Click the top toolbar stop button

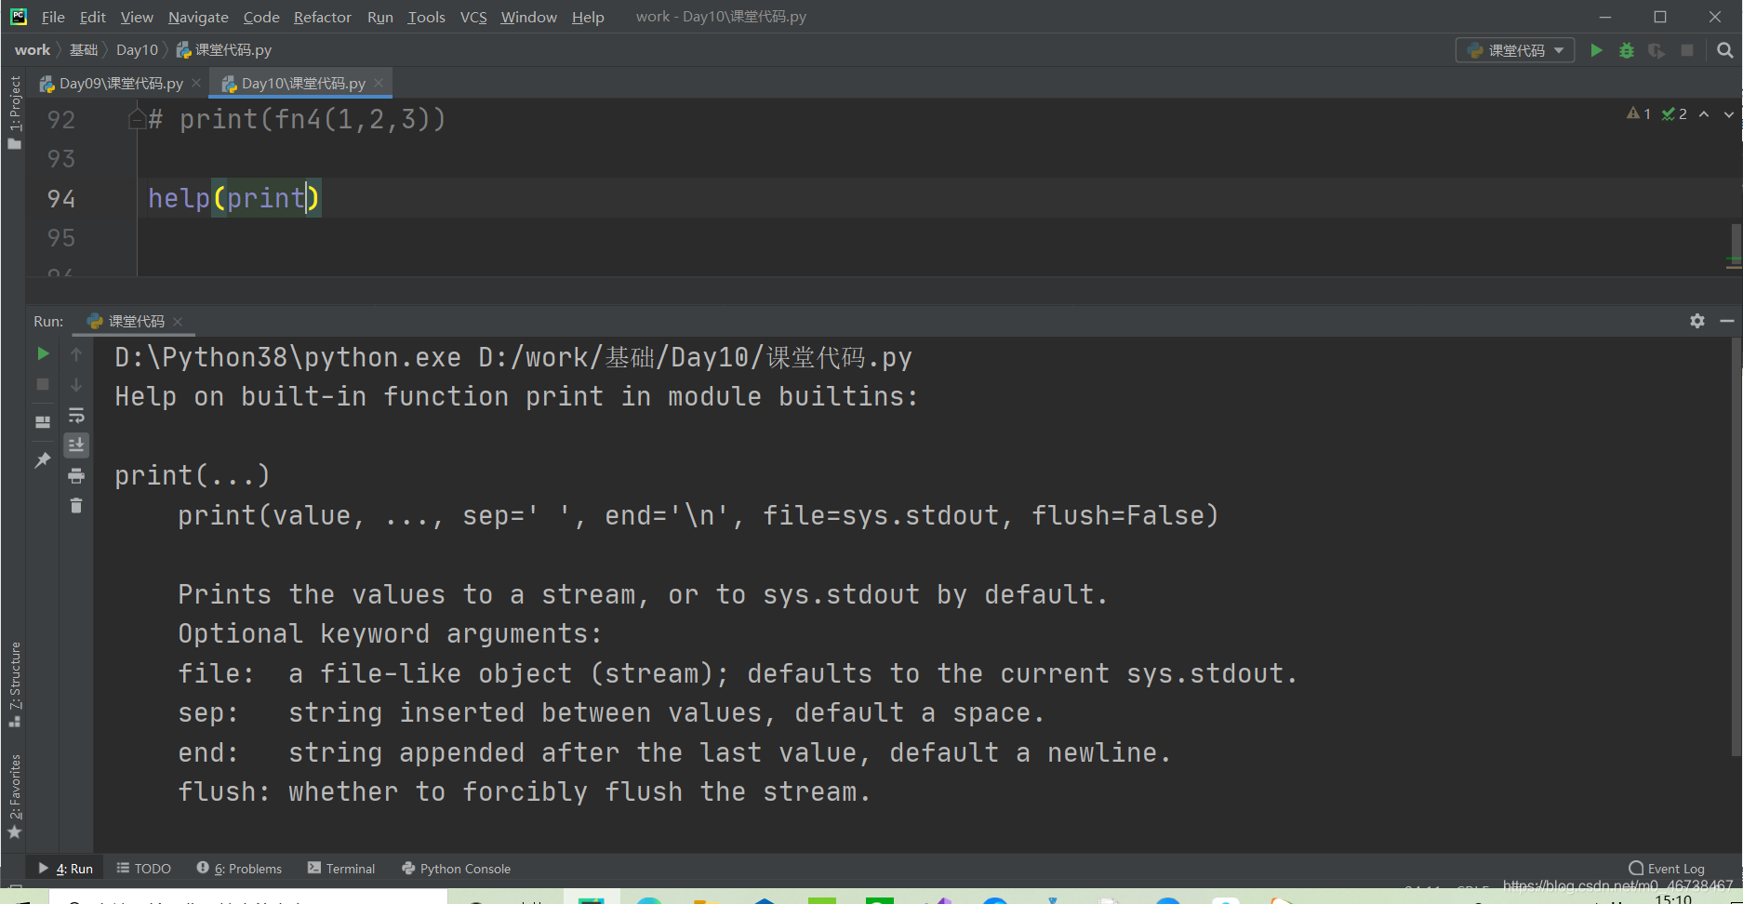(1687, 50)
